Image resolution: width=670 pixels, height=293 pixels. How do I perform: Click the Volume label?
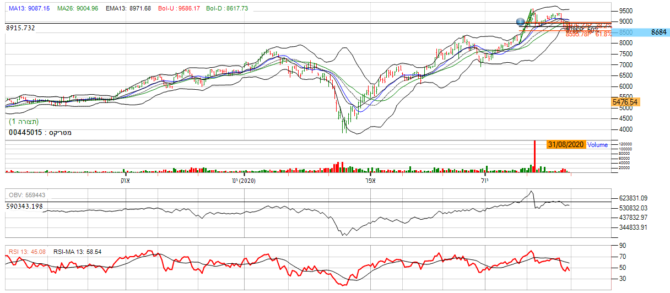point(598,145)
